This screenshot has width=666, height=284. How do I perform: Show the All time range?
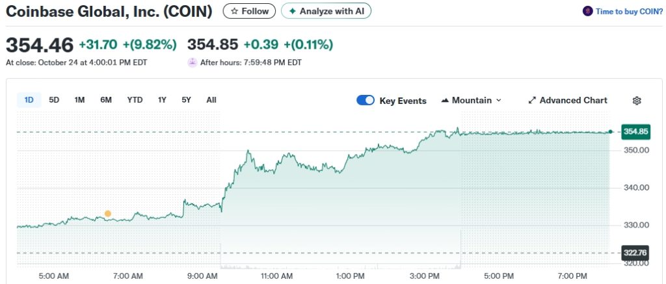[211, 100]
